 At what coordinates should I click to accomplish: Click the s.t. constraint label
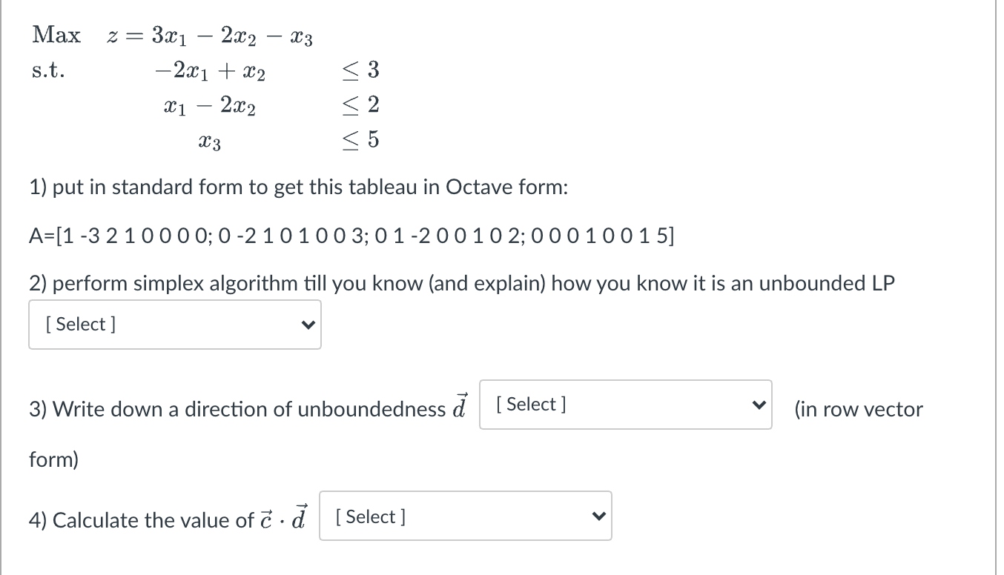click(x=49, y=70)
